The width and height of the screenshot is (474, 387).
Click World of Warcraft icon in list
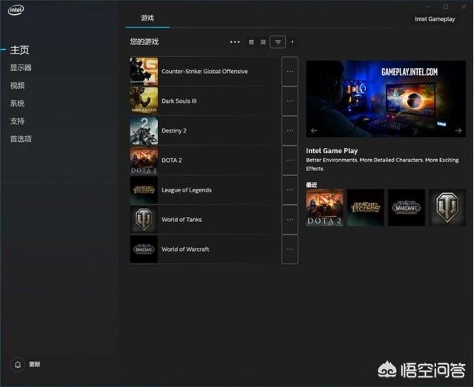[x=144, y=249]
